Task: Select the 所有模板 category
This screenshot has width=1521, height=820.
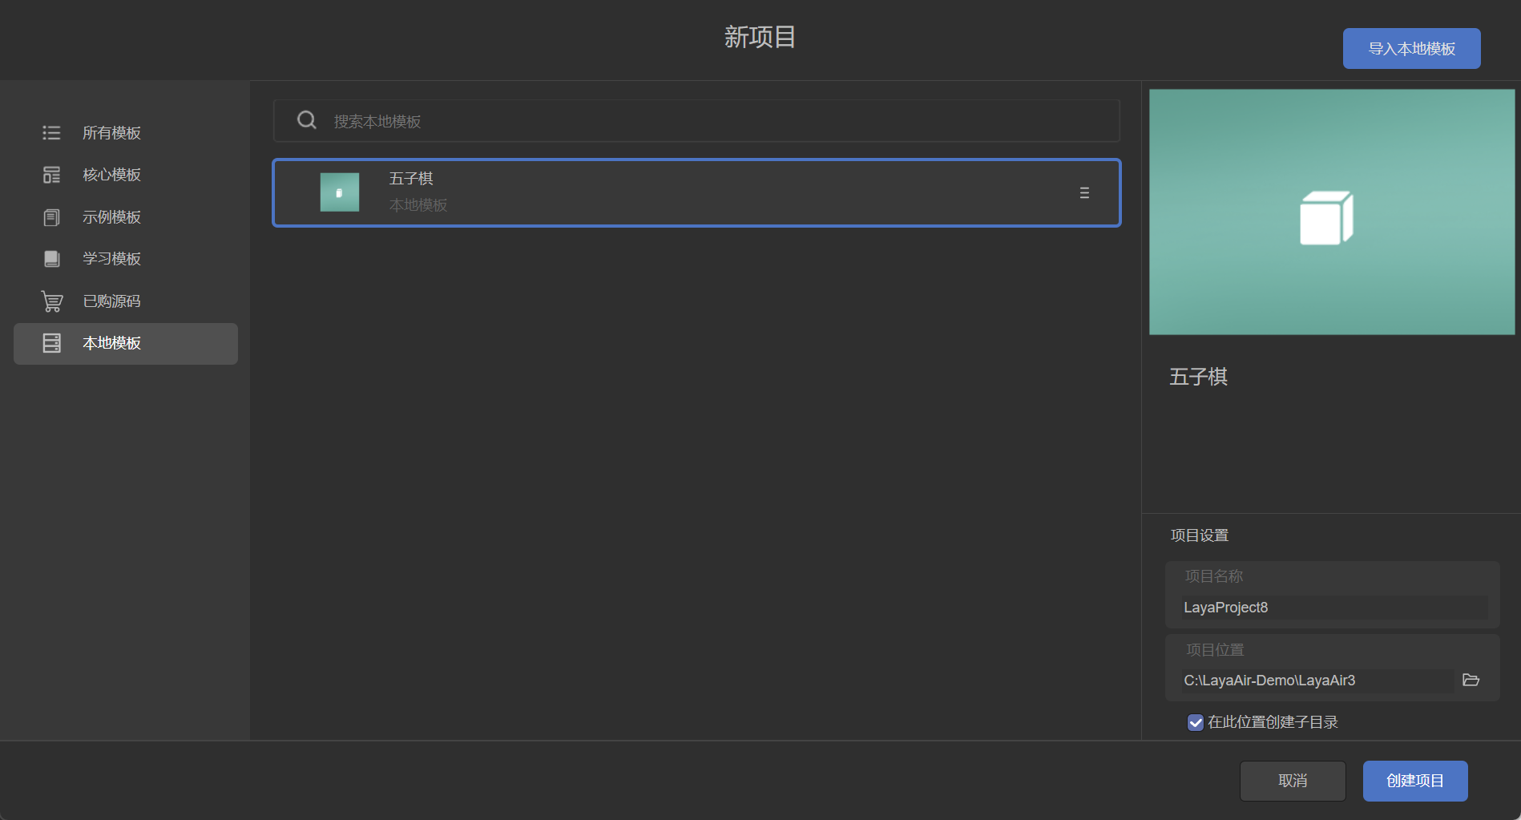Action: [x=112, y=133]
